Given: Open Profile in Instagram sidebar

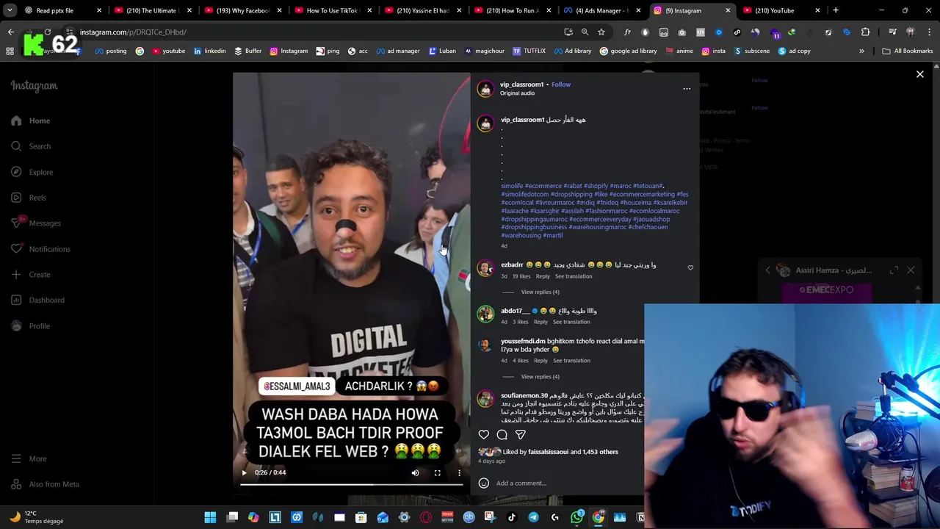Looking at the screenshot, I should (31, 326).
